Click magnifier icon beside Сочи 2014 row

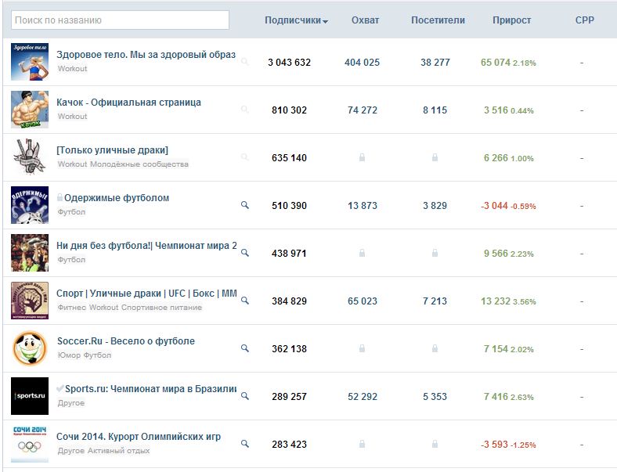pos(245,444)
